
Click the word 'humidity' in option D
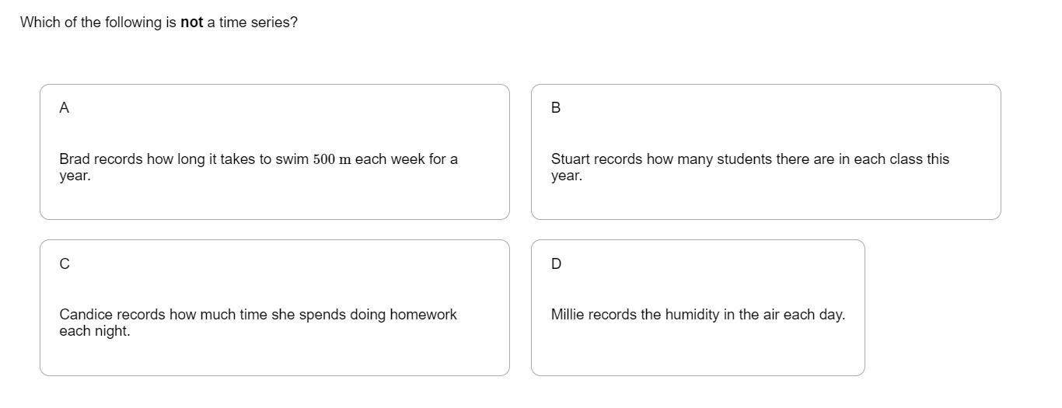click(x=692, y=315)
